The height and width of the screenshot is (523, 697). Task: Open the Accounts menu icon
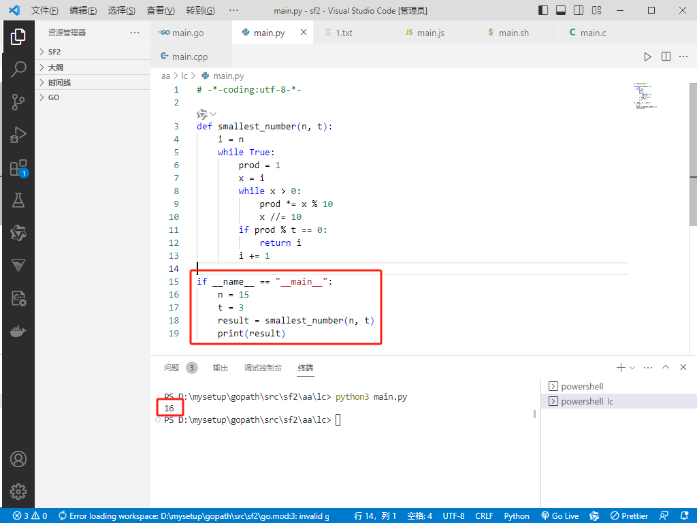tap(18, 459)
